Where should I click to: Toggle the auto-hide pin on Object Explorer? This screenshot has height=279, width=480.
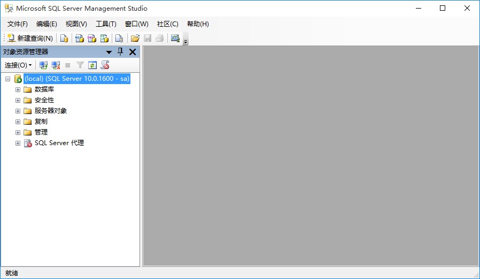120,52
